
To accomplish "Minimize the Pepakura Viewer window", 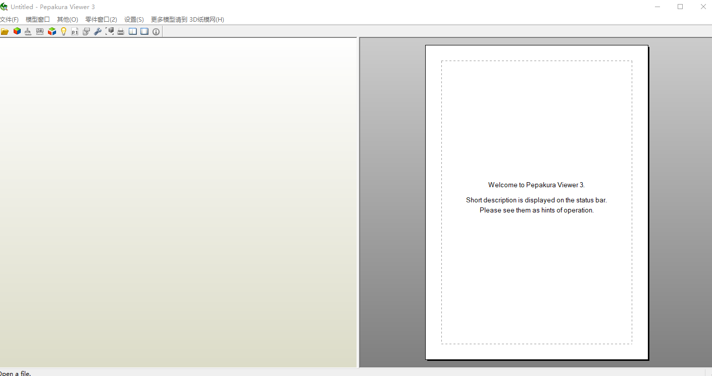I will pos(657,7).
